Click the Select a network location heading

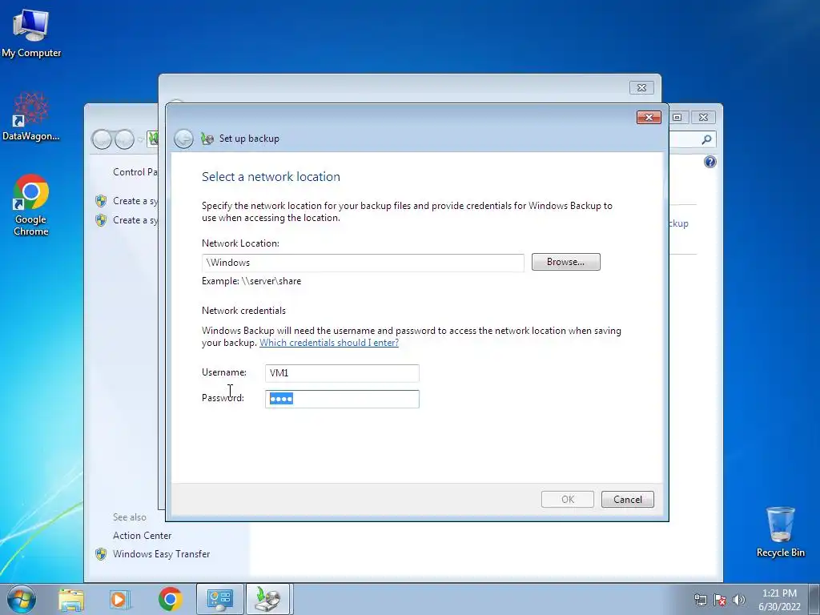pyautogui.click(x=271, y=177)
